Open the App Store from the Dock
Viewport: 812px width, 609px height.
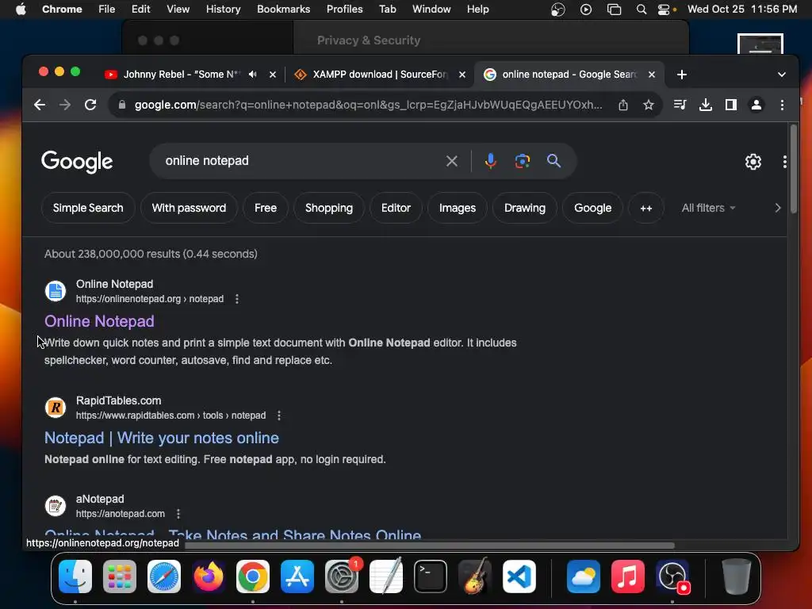pos(297,576)
